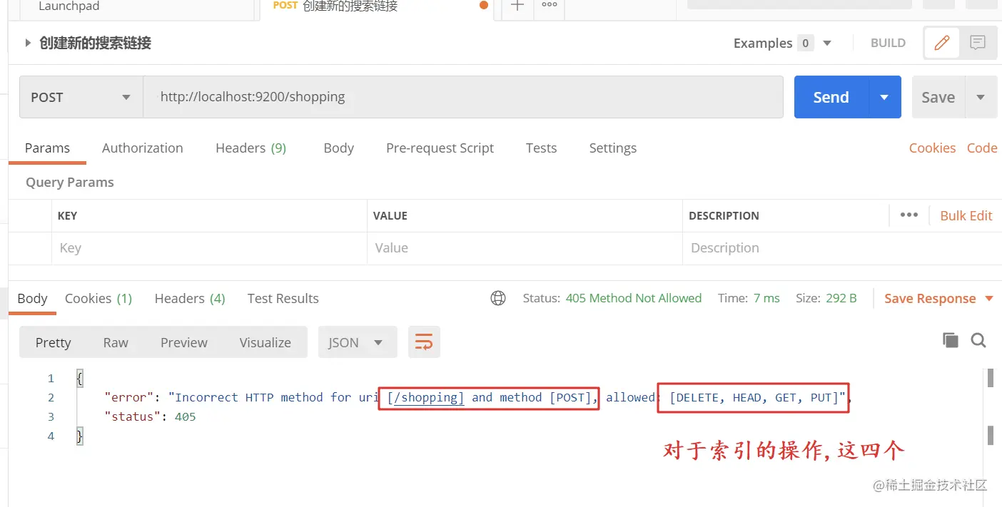
Task: Click the "status": 405 line
Action: pyautogui.click(x=150, y=416)
